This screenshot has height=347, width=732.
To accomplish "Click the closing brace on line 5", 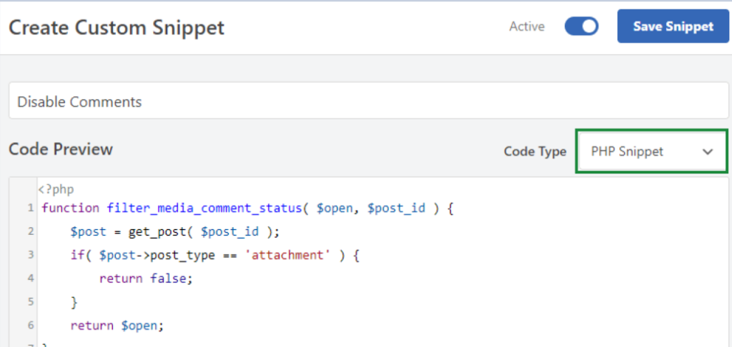I will (x=74, y=302).
